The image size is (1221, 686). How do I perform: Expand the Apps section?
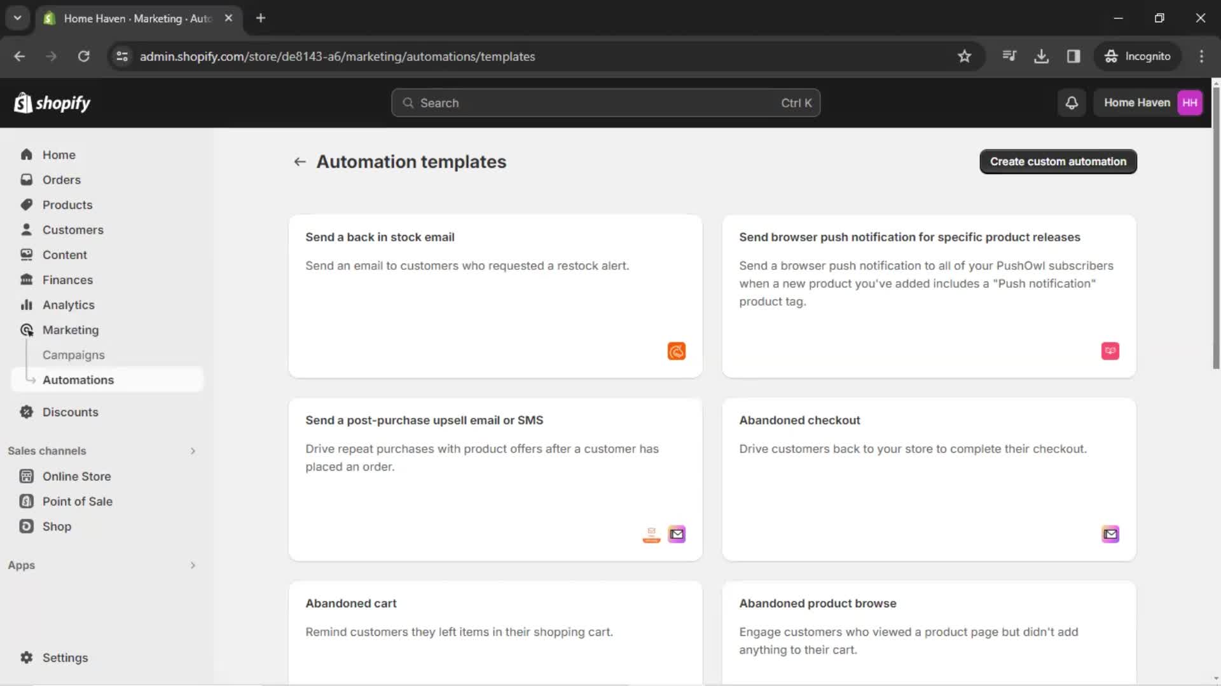click(191, 565)
